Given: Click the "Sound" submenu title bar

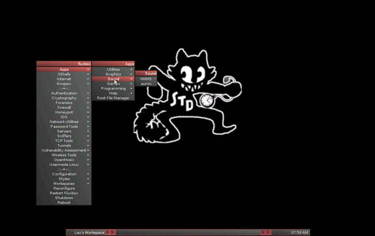Looking at the screenshot, I should point(146,73).
